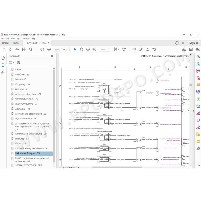This screenshot has height=201, width=201.
Task: Click the stamp tool icon
Action: click(x=154, y=49)
